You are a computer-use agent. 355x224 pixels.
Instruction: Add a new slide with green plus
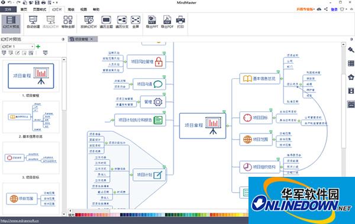point(38,47)
